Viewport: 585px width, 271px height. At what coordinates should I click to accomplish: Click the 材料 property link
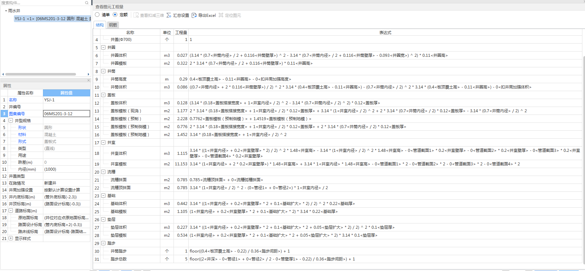pos(22,134)
